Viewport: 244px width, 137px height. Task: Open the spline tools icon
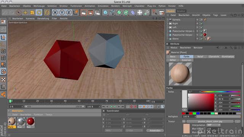[x=112, y=13]
